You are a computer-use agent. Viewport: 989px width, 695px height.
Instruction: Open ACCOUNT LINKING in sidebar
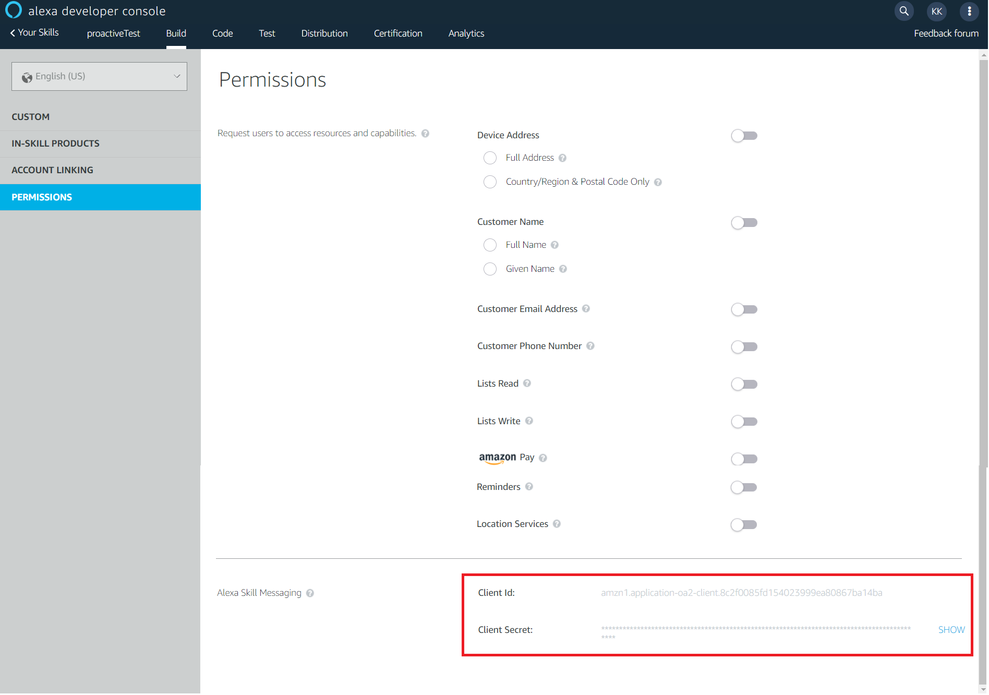(x=100, y=170)
